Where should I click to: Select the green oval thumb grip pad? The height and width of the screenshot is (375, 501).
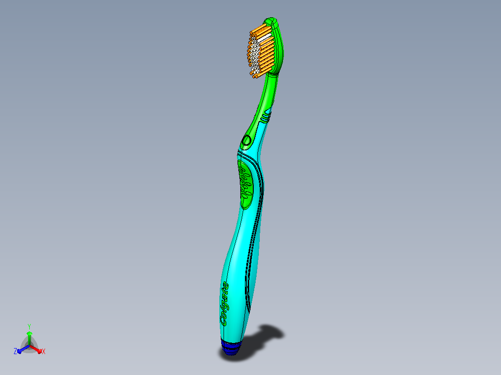pyautogui.click(x=245, y=184)
